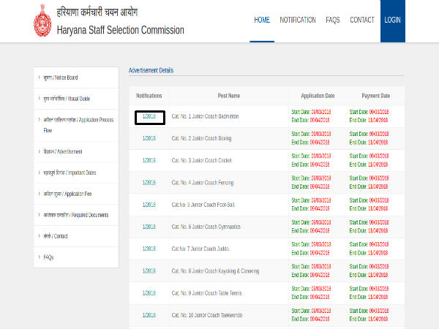Click the Application Date column header
Screen dimensions: 439x329
[318, 96]
